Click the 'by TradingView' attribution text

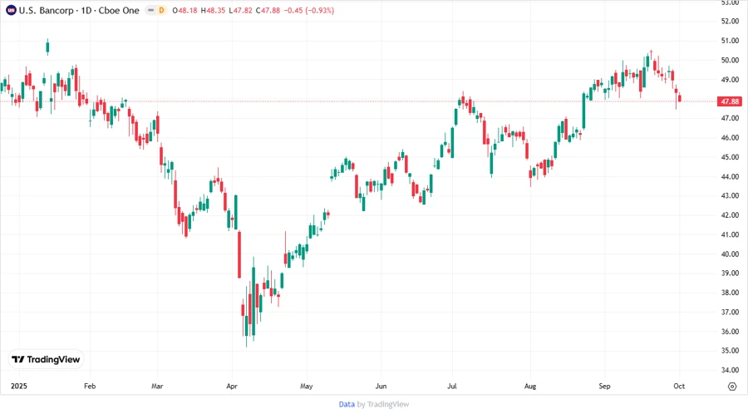383,404
